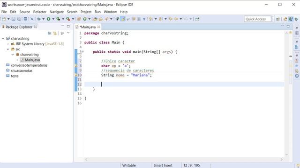
Task: Click the editor horizontal scrollbar right arrow
Action: click(x=282, y=160)
